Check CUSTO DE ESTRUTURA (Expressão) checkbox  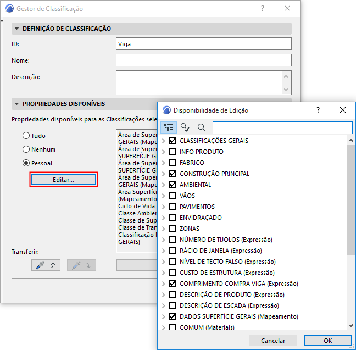click(x=173, y=273)
